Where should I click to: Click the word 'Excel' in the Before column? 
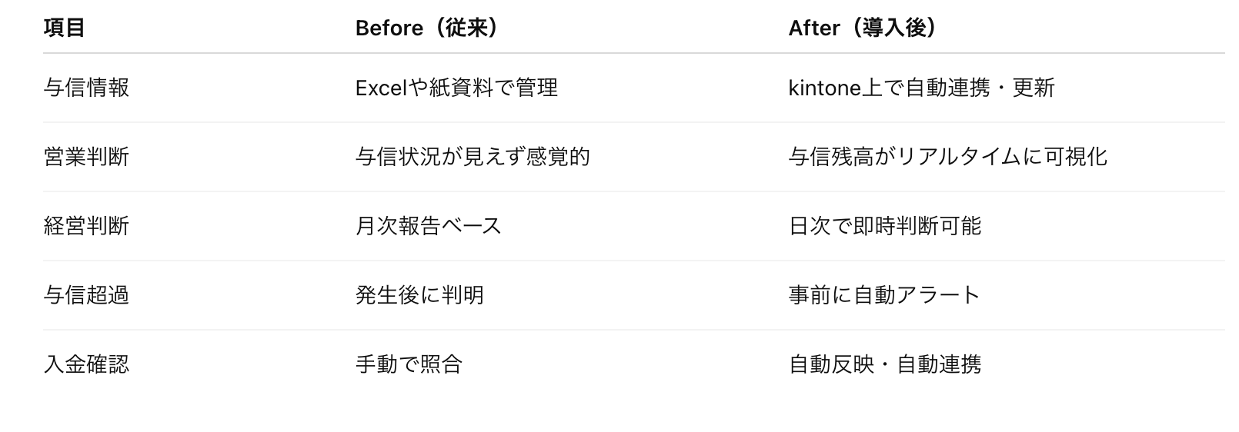click(380, 88)
